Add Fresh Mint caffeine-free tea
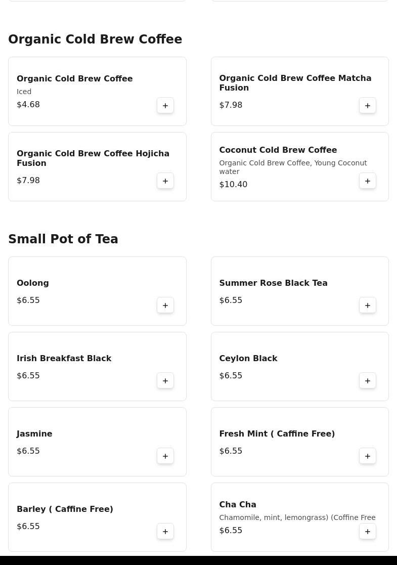The image size is (397, 565). click(368, 456)
